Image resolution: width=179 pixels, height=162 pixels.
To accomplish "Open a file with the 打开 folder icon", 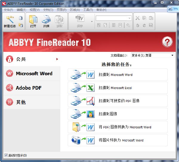I will point(33,19).
